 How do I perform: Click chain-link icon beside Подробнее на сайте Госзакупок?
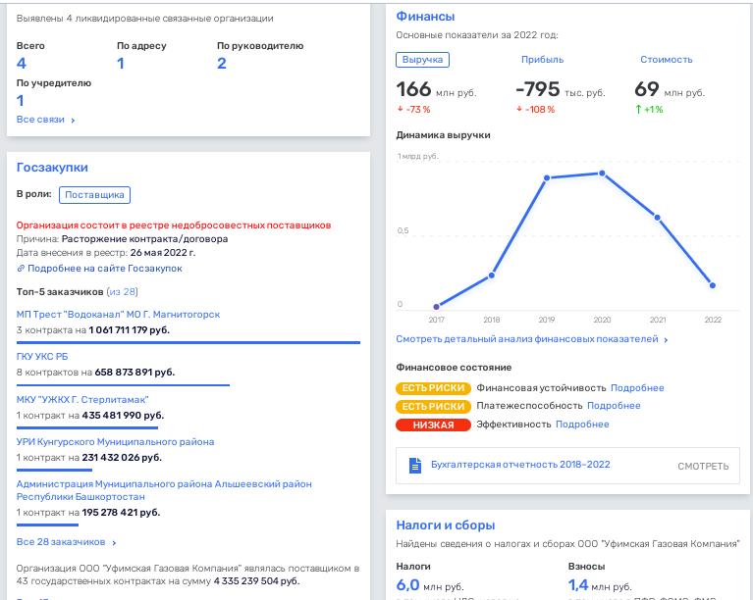[21, 269]
